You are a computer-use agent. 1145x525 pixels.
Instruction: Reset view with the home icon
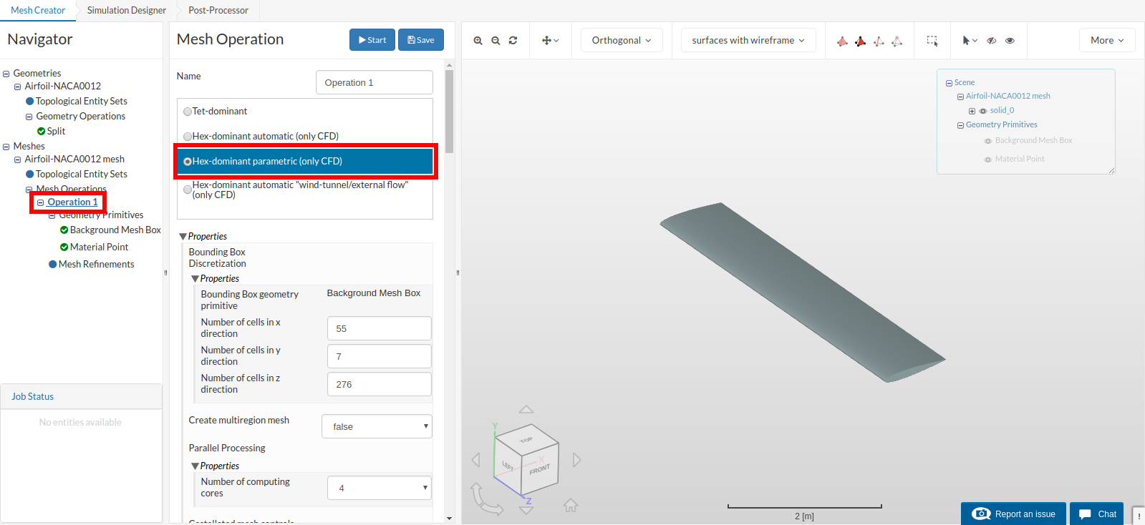(571, 506)
